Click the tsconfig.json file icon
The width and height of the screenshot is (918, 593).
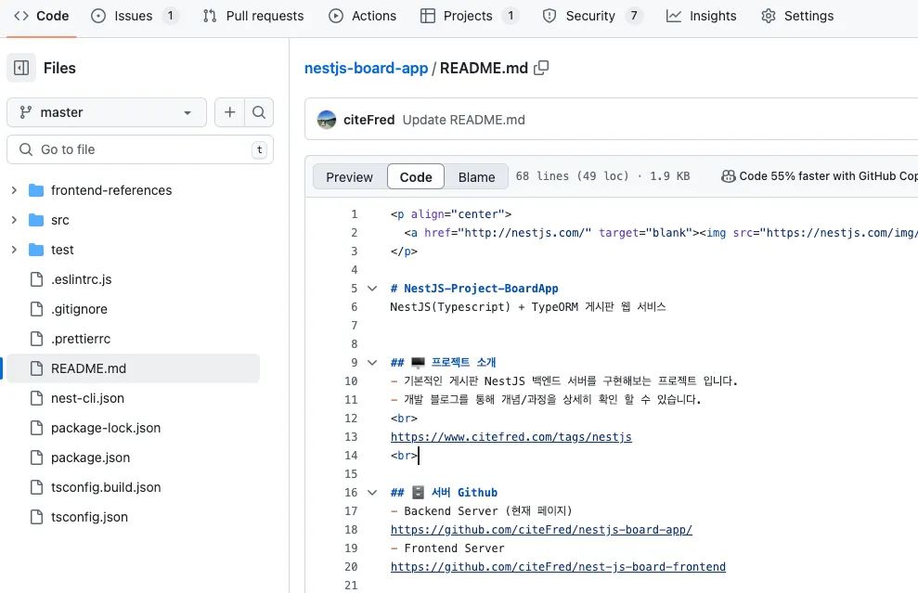(x=36, y=517)
